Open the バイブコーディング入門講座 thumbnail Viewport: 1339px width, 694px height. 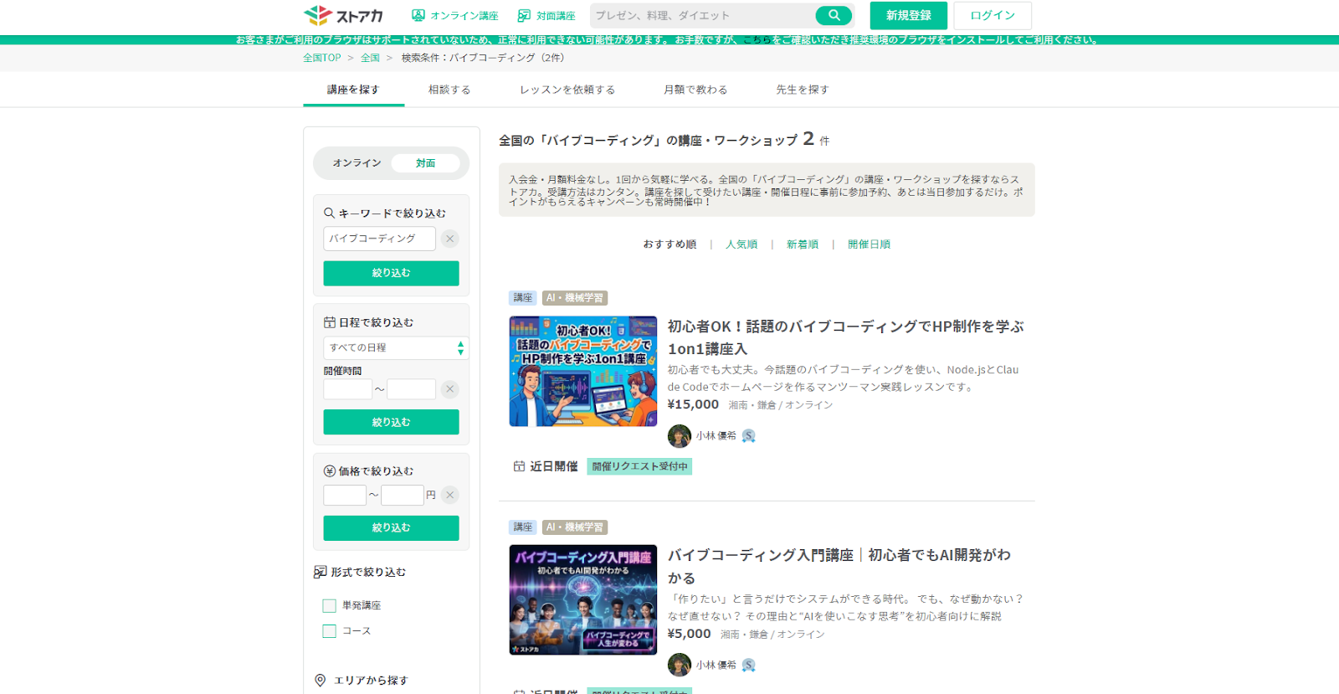click(583, 599)
